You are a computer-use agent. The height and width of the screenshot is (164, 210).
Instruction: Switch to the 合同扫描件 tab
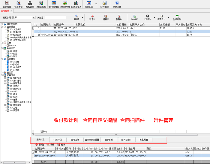[x=126, y=140]
